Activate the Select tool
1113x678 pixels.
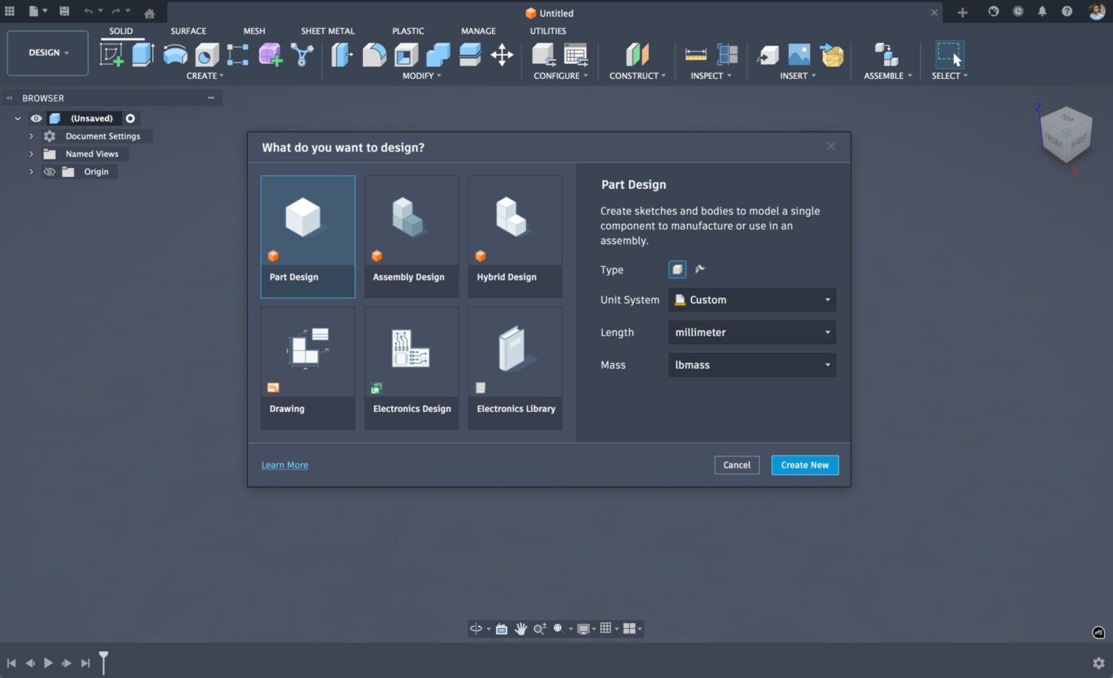click(950, 54)
